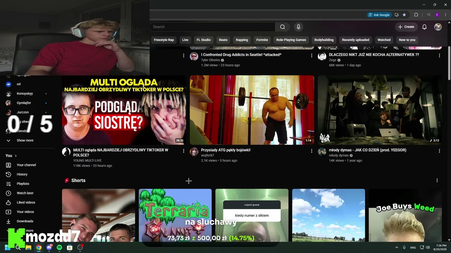Open 'DLACZEGO NIKT JUŻ NIE KOCHA ALTERNATYWEK' title
The image size is (451, 253).
[374, 55]
